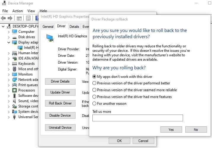The image size is (212, 148).
Task: Switch to the Details tab
Action: 74,26
